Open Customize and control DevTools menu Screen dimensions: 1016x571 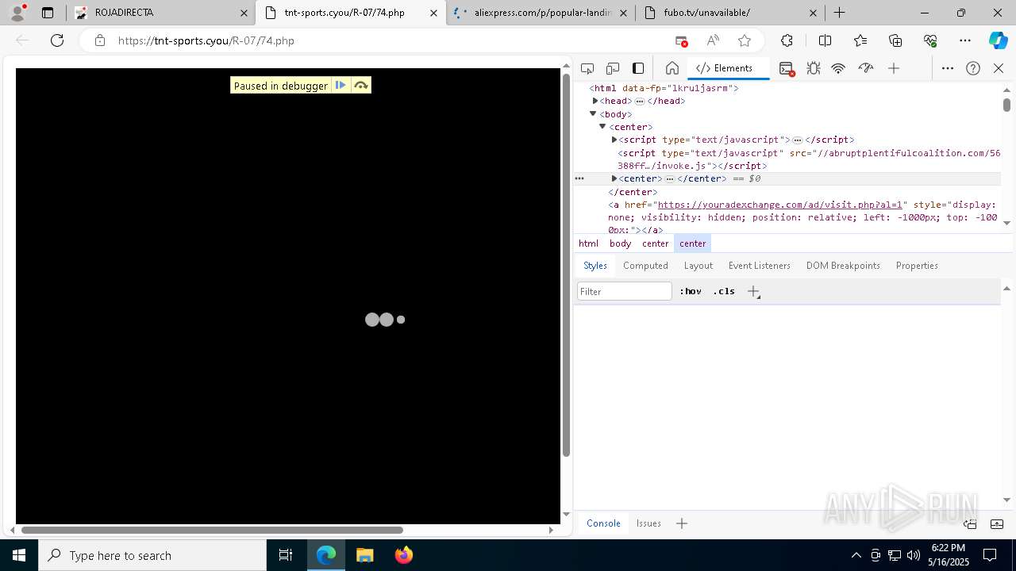tap(948, 68)
